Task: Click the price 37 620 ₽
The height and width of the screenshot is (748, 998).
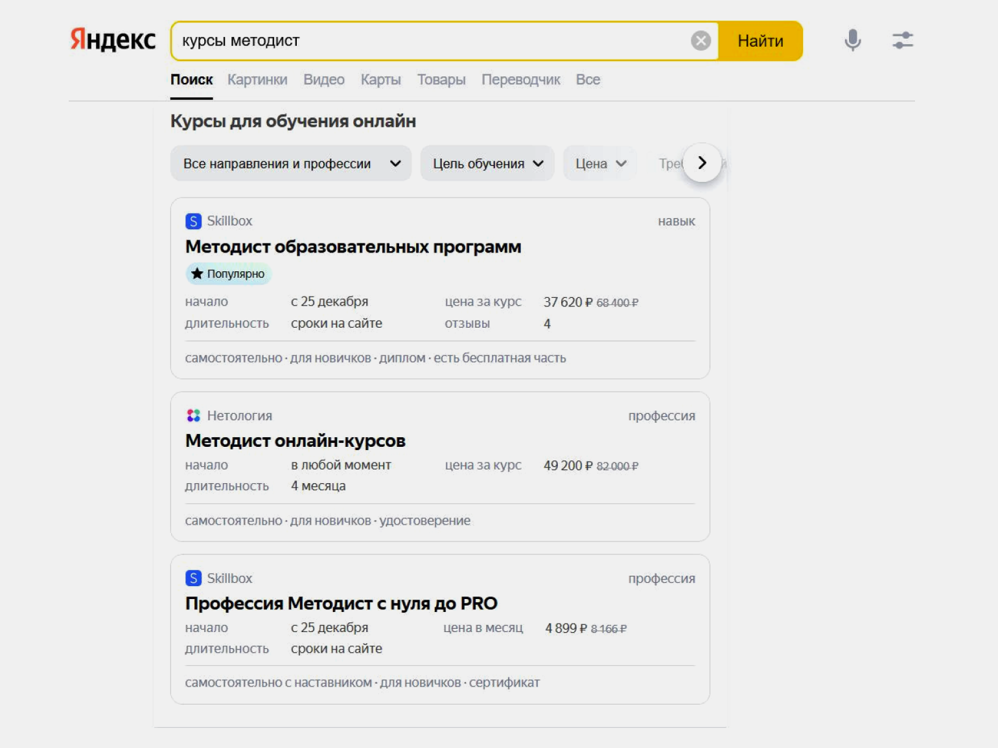Action: click(568, 302)
